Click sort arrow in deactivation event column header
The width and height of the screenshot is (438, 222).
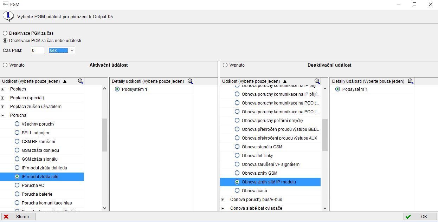[x=285, y=81]
